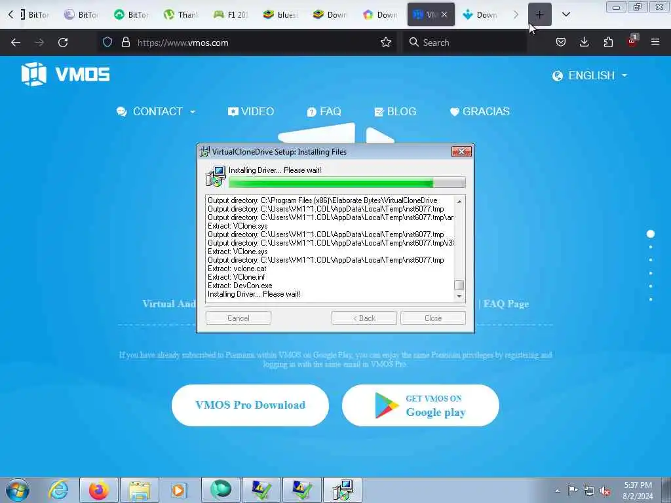Open the Firefox downloads arrow icon

pyautogui.click(x=584, y=42)
